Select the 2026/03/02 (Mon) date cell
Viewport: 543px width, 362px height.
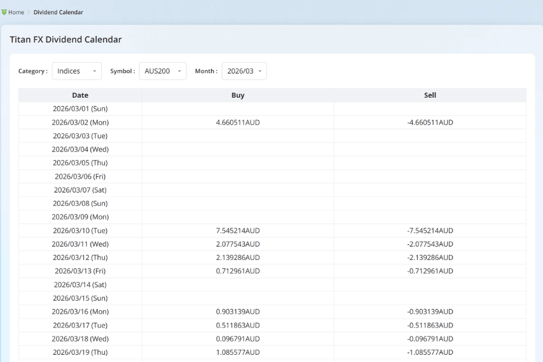pyautogui.click(x=80, y=122)
